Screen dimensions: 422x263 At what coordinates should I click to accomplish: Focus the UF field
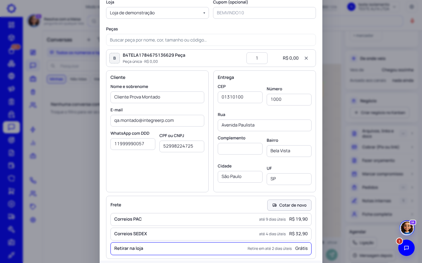(289, 179)
